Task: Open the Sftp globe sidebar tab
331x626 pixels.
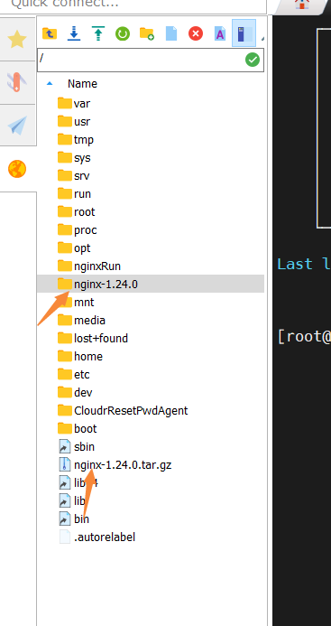Action: tap(17, 169)
